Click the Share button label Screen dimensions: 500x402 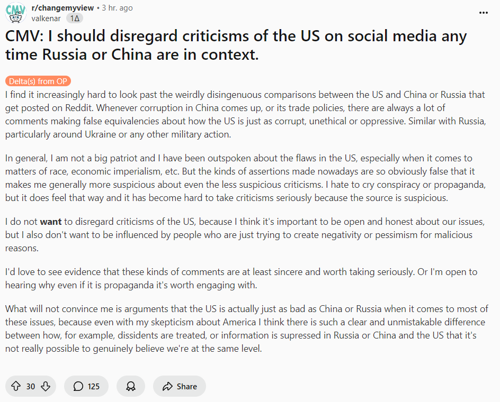(x=186, y=386)
